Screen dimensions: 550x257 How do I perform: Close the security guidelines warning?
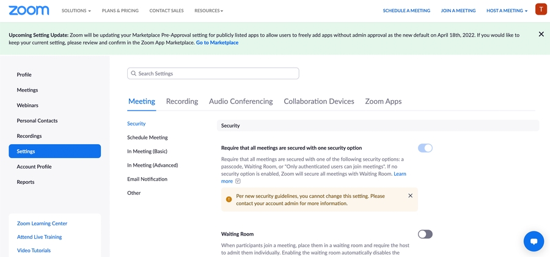coord(410,196)
